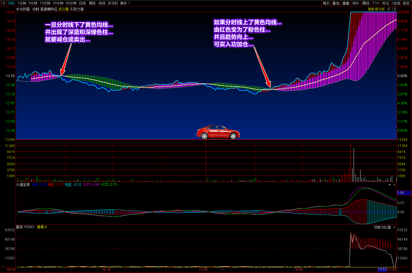This screenshot has height=273, width=412.
Task: Click the 14:53 time marker on the axis
Action: (382, 269)
